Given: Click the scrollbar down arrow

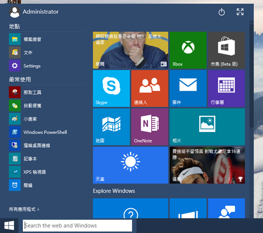Looking at the screenshot, I should tap(251, 216).
